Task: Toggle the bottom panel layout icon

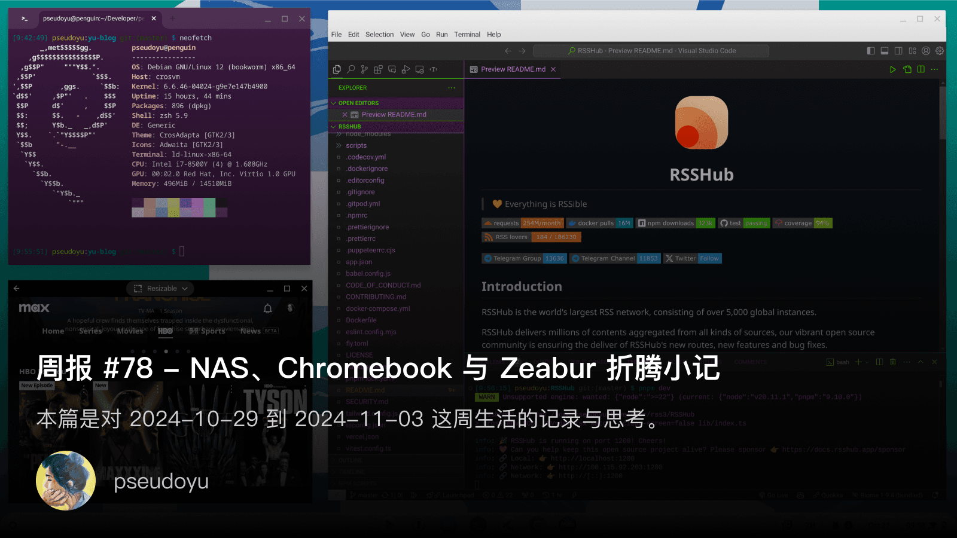Action: click(x=885, y=51)
